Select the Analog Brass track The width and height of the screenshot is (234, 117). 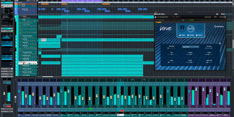tap(26, 59)
